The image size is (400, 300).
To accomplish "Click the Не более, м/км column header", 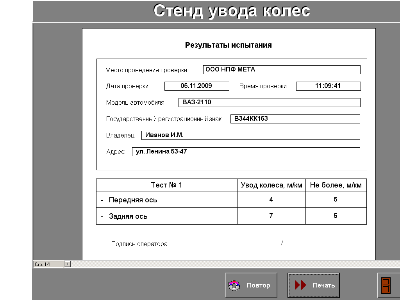I will pos(336,185).
